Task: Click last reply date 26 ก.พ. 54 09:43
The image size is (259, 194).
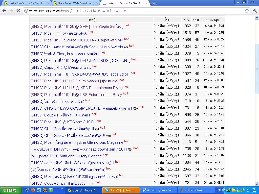Action: click(x=214, y=183)
